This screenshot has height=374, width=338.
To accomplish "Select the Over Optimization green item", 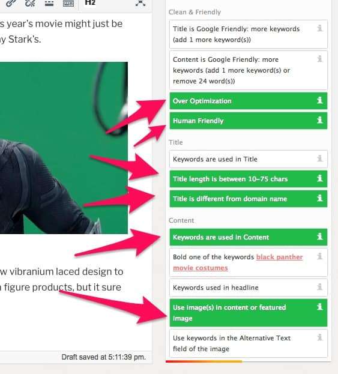I will 249,101.
